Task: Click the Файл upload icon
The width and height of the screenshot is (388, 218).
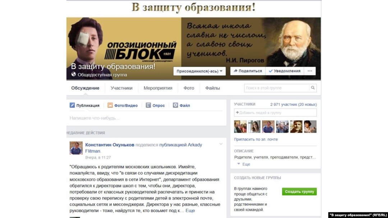Action: click(x=175, y=105)
